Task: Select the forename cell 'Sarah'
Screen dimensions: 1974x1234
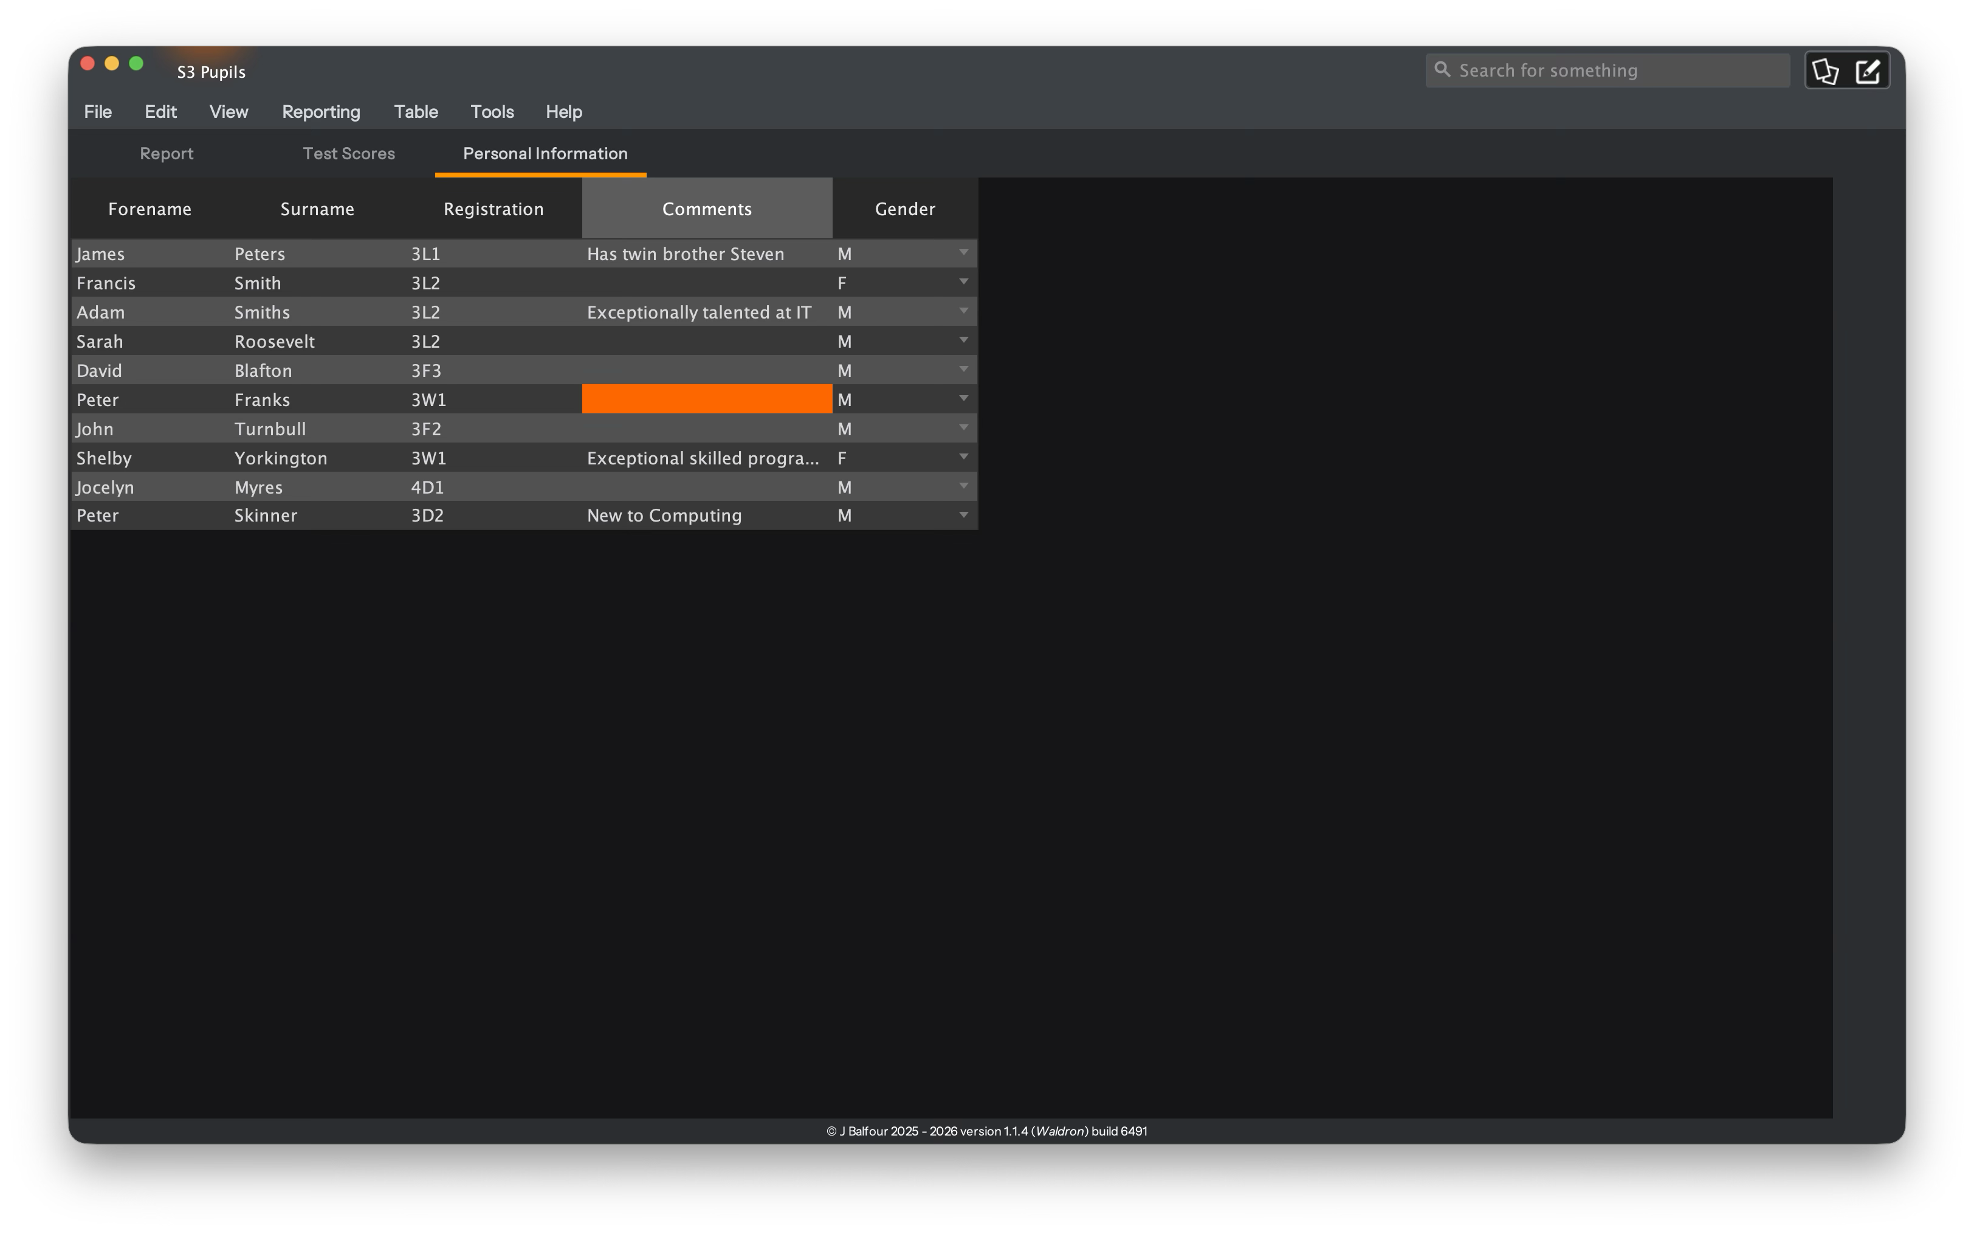Action: pos(150,341)
